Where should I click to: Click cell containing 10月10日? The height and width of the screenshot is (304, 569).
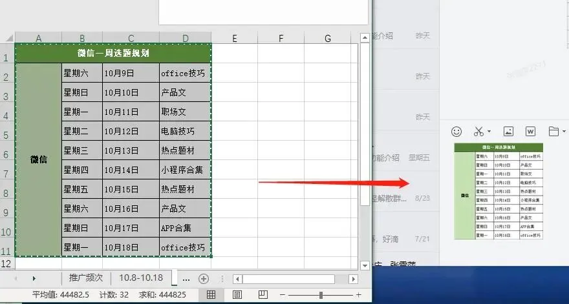[131, 92]
